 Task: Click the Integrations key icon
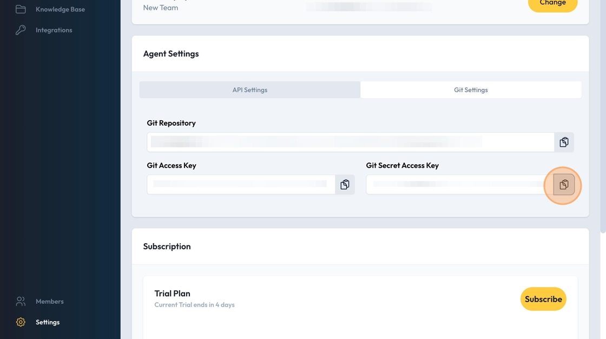21,30
